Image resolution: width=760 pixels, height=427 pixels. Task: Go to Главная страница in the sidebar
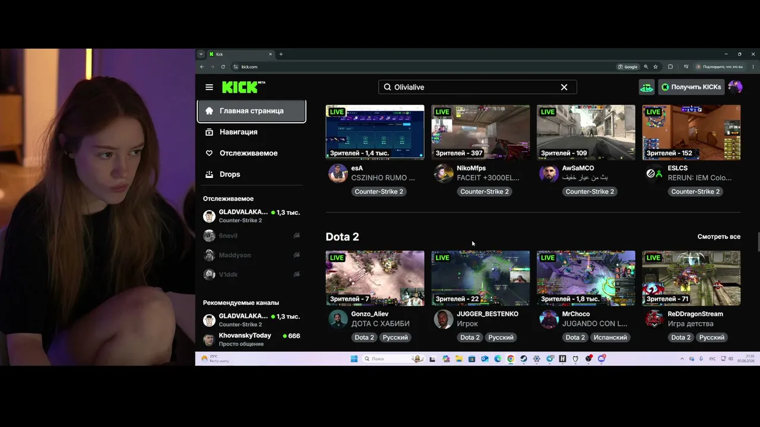tap(251, 111)
